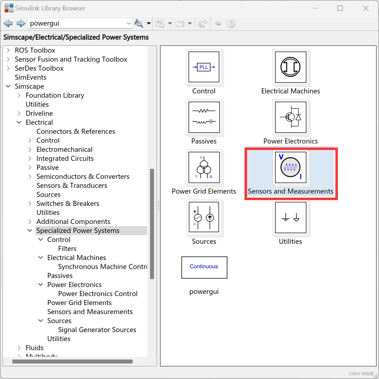Open the folder icon dropdown arrow
The width and height of the screenshot is (379, 379).
coord(190,23)
